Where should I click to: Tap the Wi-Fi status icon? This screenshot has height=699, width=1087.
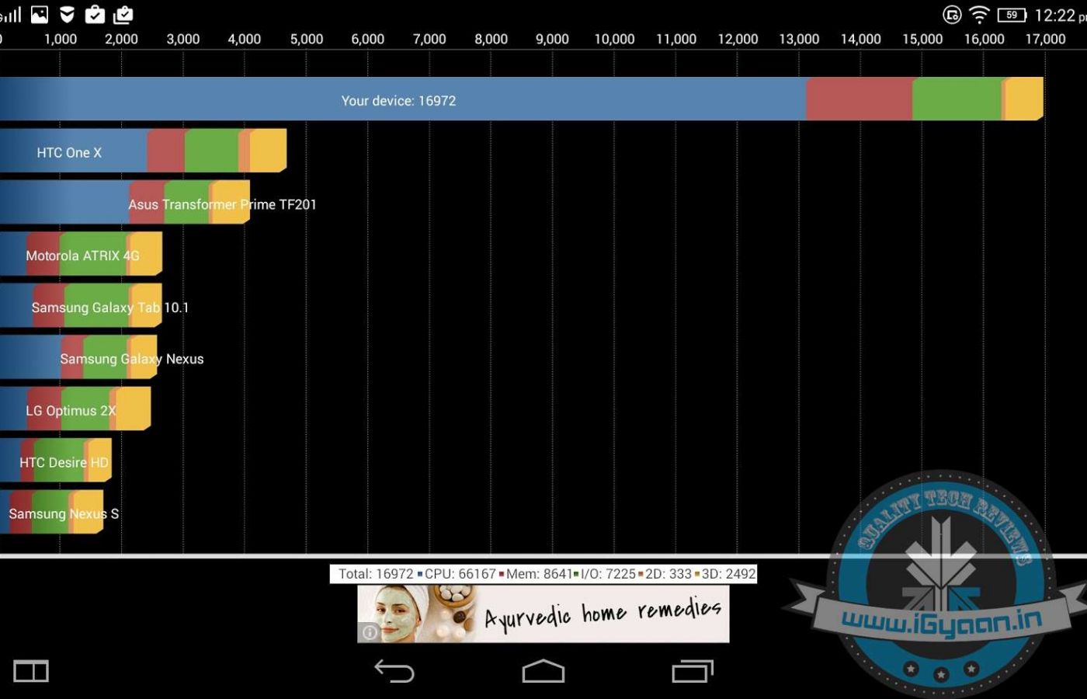point(980,15)
